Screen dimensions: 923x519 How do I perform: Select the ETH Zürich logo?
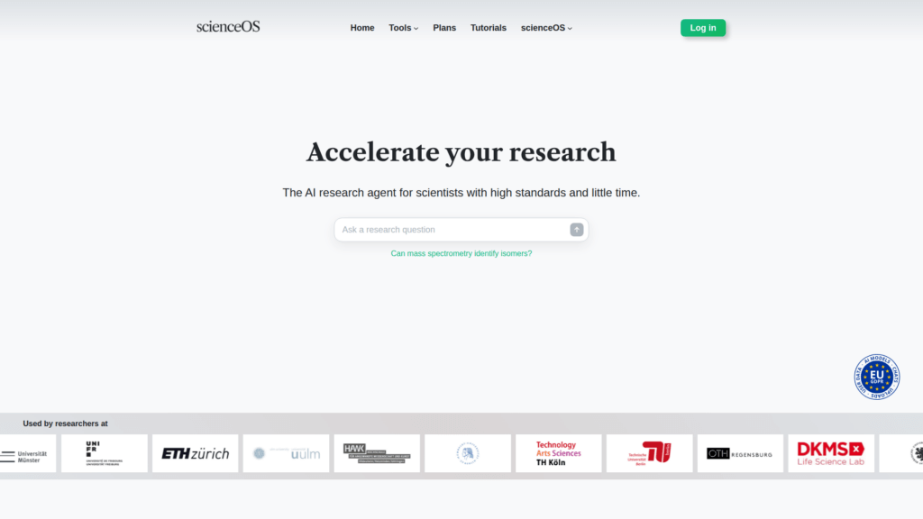[x=195, y=453]
